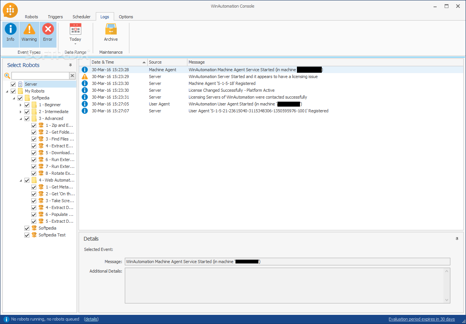Pin the Details panel
The height and width of the screenshot is (324, 466).
[457, 239]
